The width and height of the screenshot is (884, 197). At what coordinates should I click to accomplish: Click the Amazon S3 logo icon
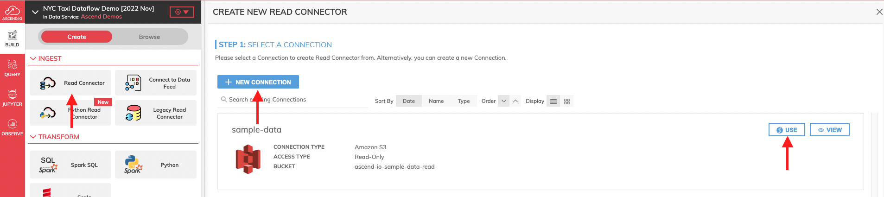click(248, 159)
